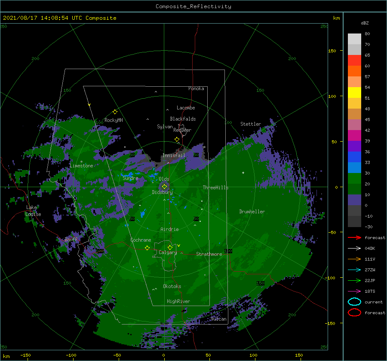This screenshot has height=361, width=387.
Task: Click the white 04DK arrow icon
Action: point(354,249)
